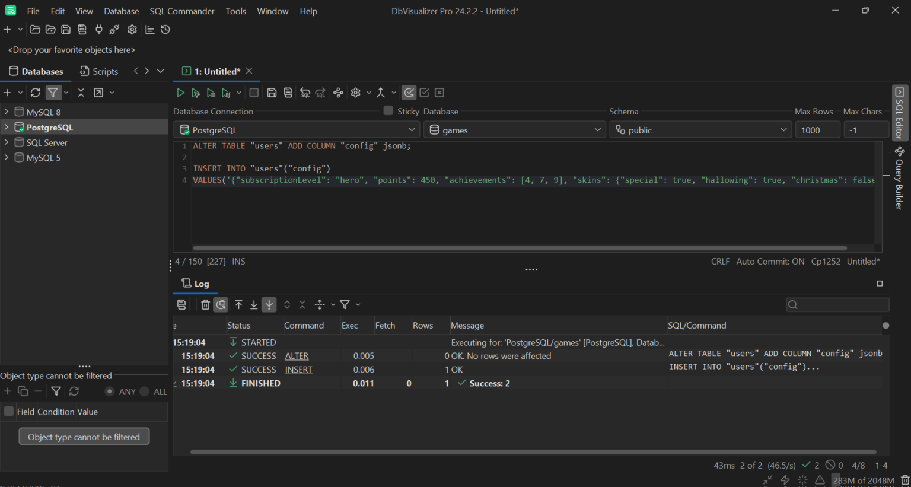Open the Query Builder panel
Viewport: 911px width, 487px height.
(899, 178)
